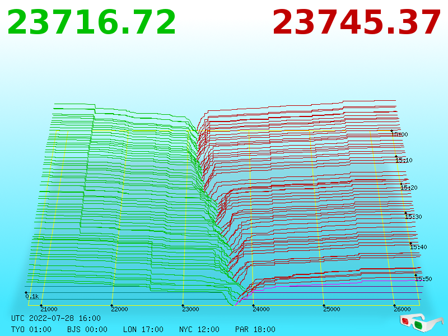448x336 pixels.
Task: Click the green bid price 23716.72
Action: 91,22
